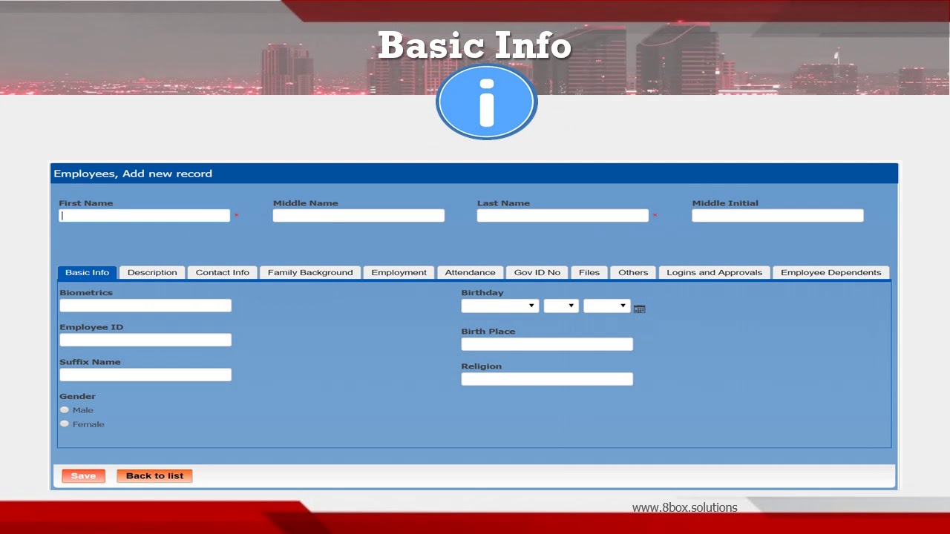The width and height of the screenshot is (950, 534).
Task: Switch to the Others tab
Action: click(x=633, y=272)
